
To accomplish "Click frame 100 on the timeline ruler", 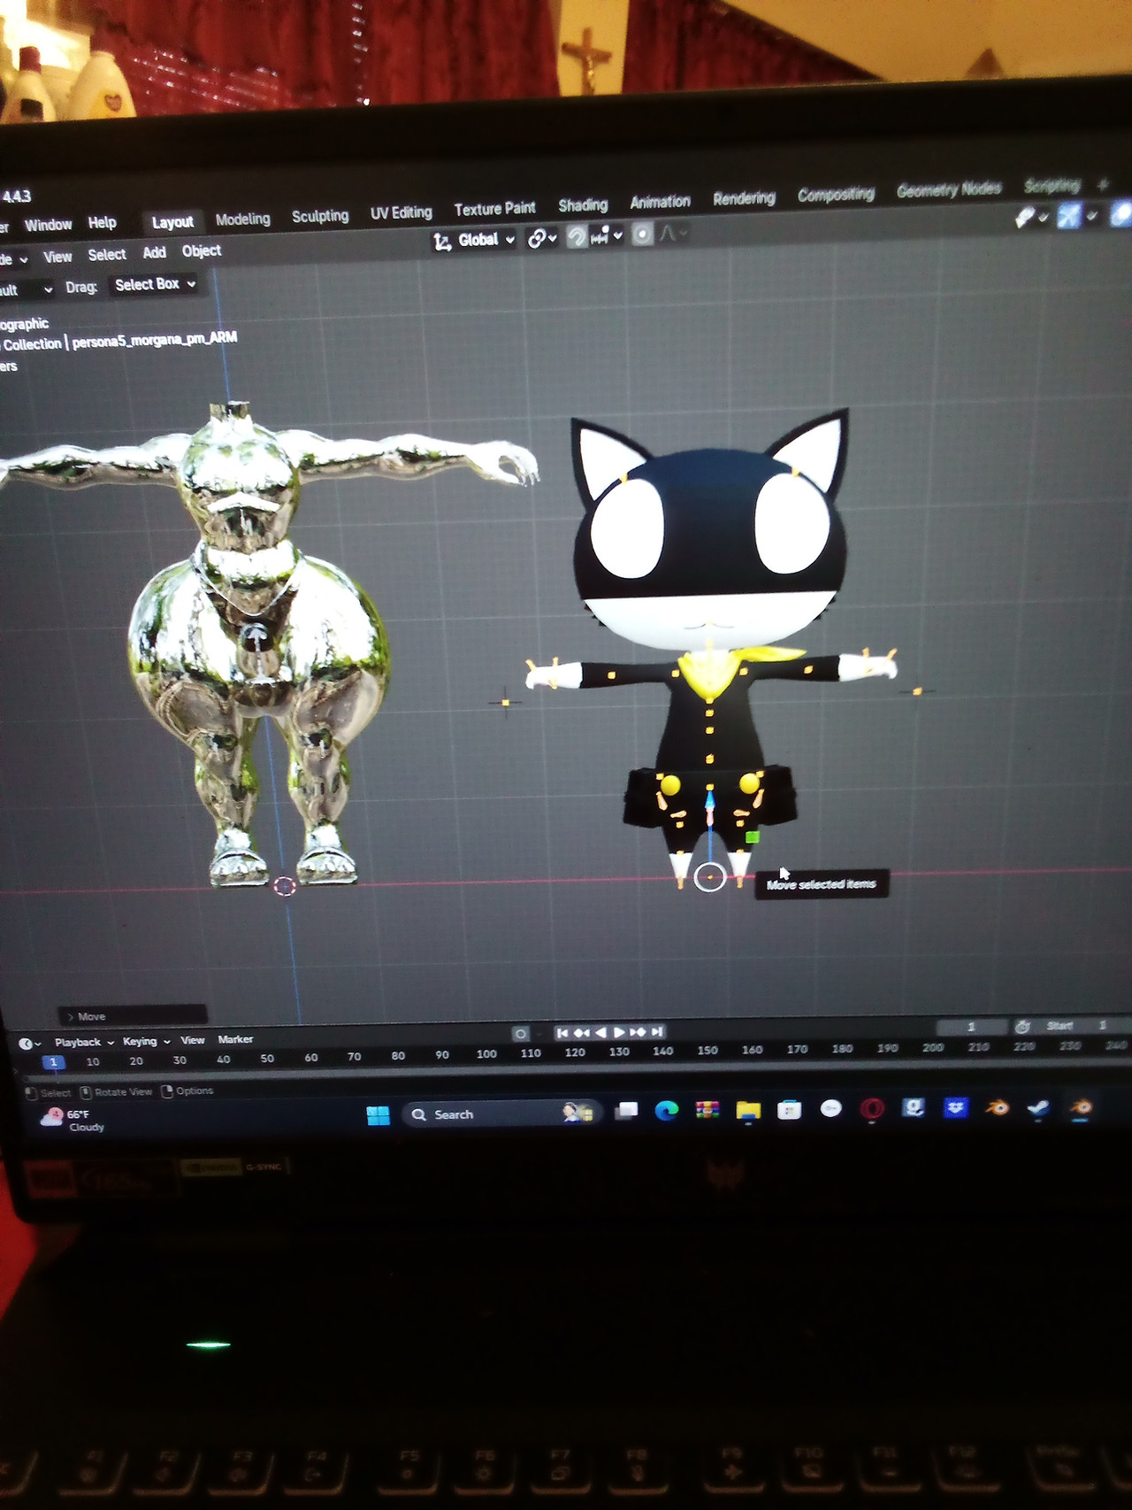I will [x=486, y=1054].
